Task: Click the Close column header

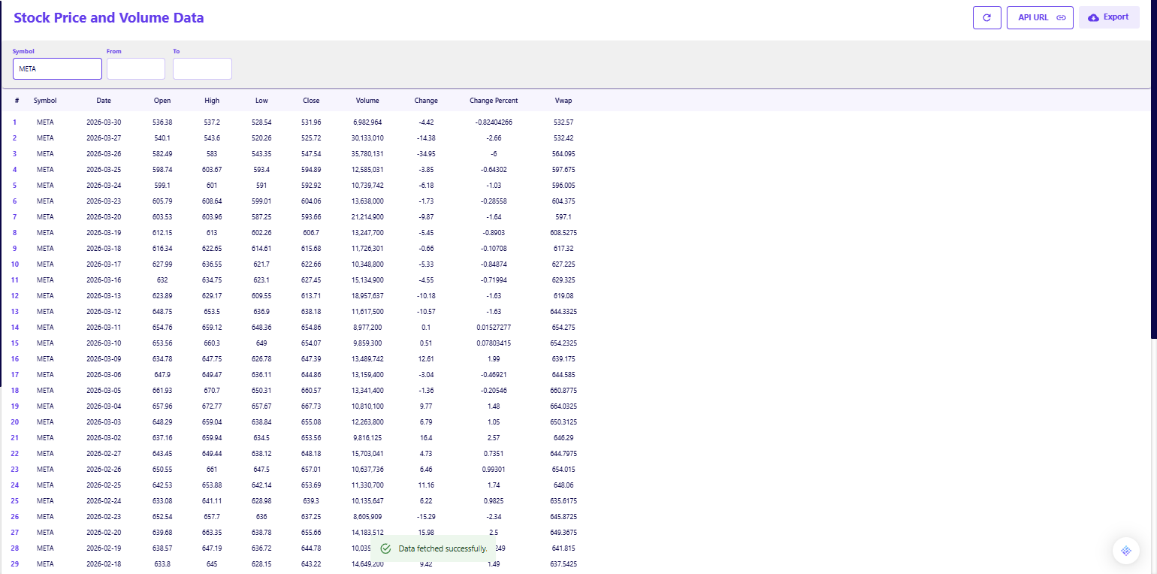Action: (x=311, y=100)
